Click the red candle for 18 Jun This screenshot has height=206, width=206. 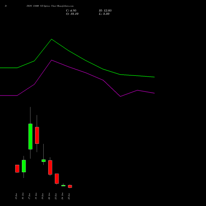click(x=37, y=136)
